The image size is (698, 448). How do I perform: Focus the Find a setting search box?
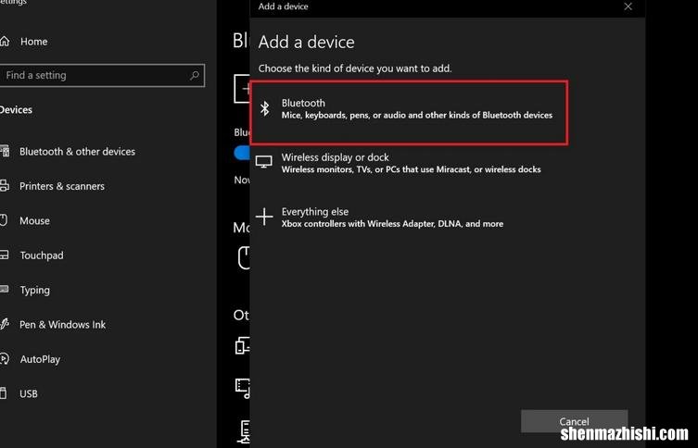point(102,75)
